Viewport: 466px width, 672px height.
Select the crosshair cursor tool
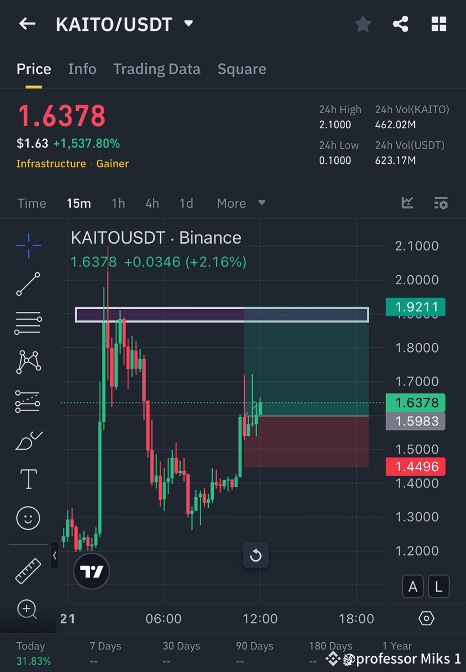(x=28, y=245)
